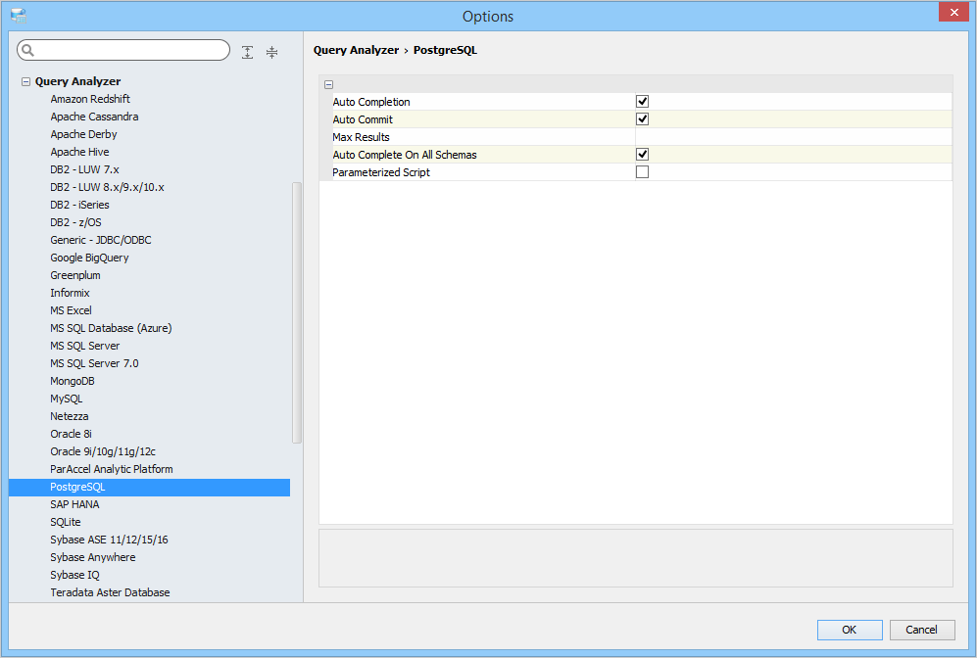Click PostgreSQL in the breadcrumb header
Viewport: 977px width, 658px height.
445,50
